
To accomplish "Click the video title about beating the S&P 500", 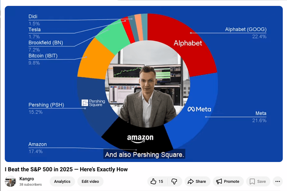I will [x=66, y=169].
